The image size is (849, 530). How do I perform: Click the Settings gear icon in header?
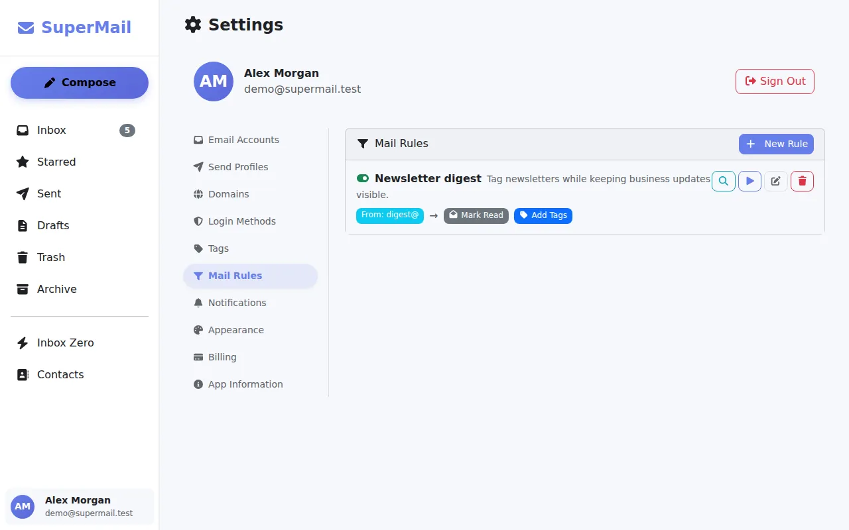[193, 25]
